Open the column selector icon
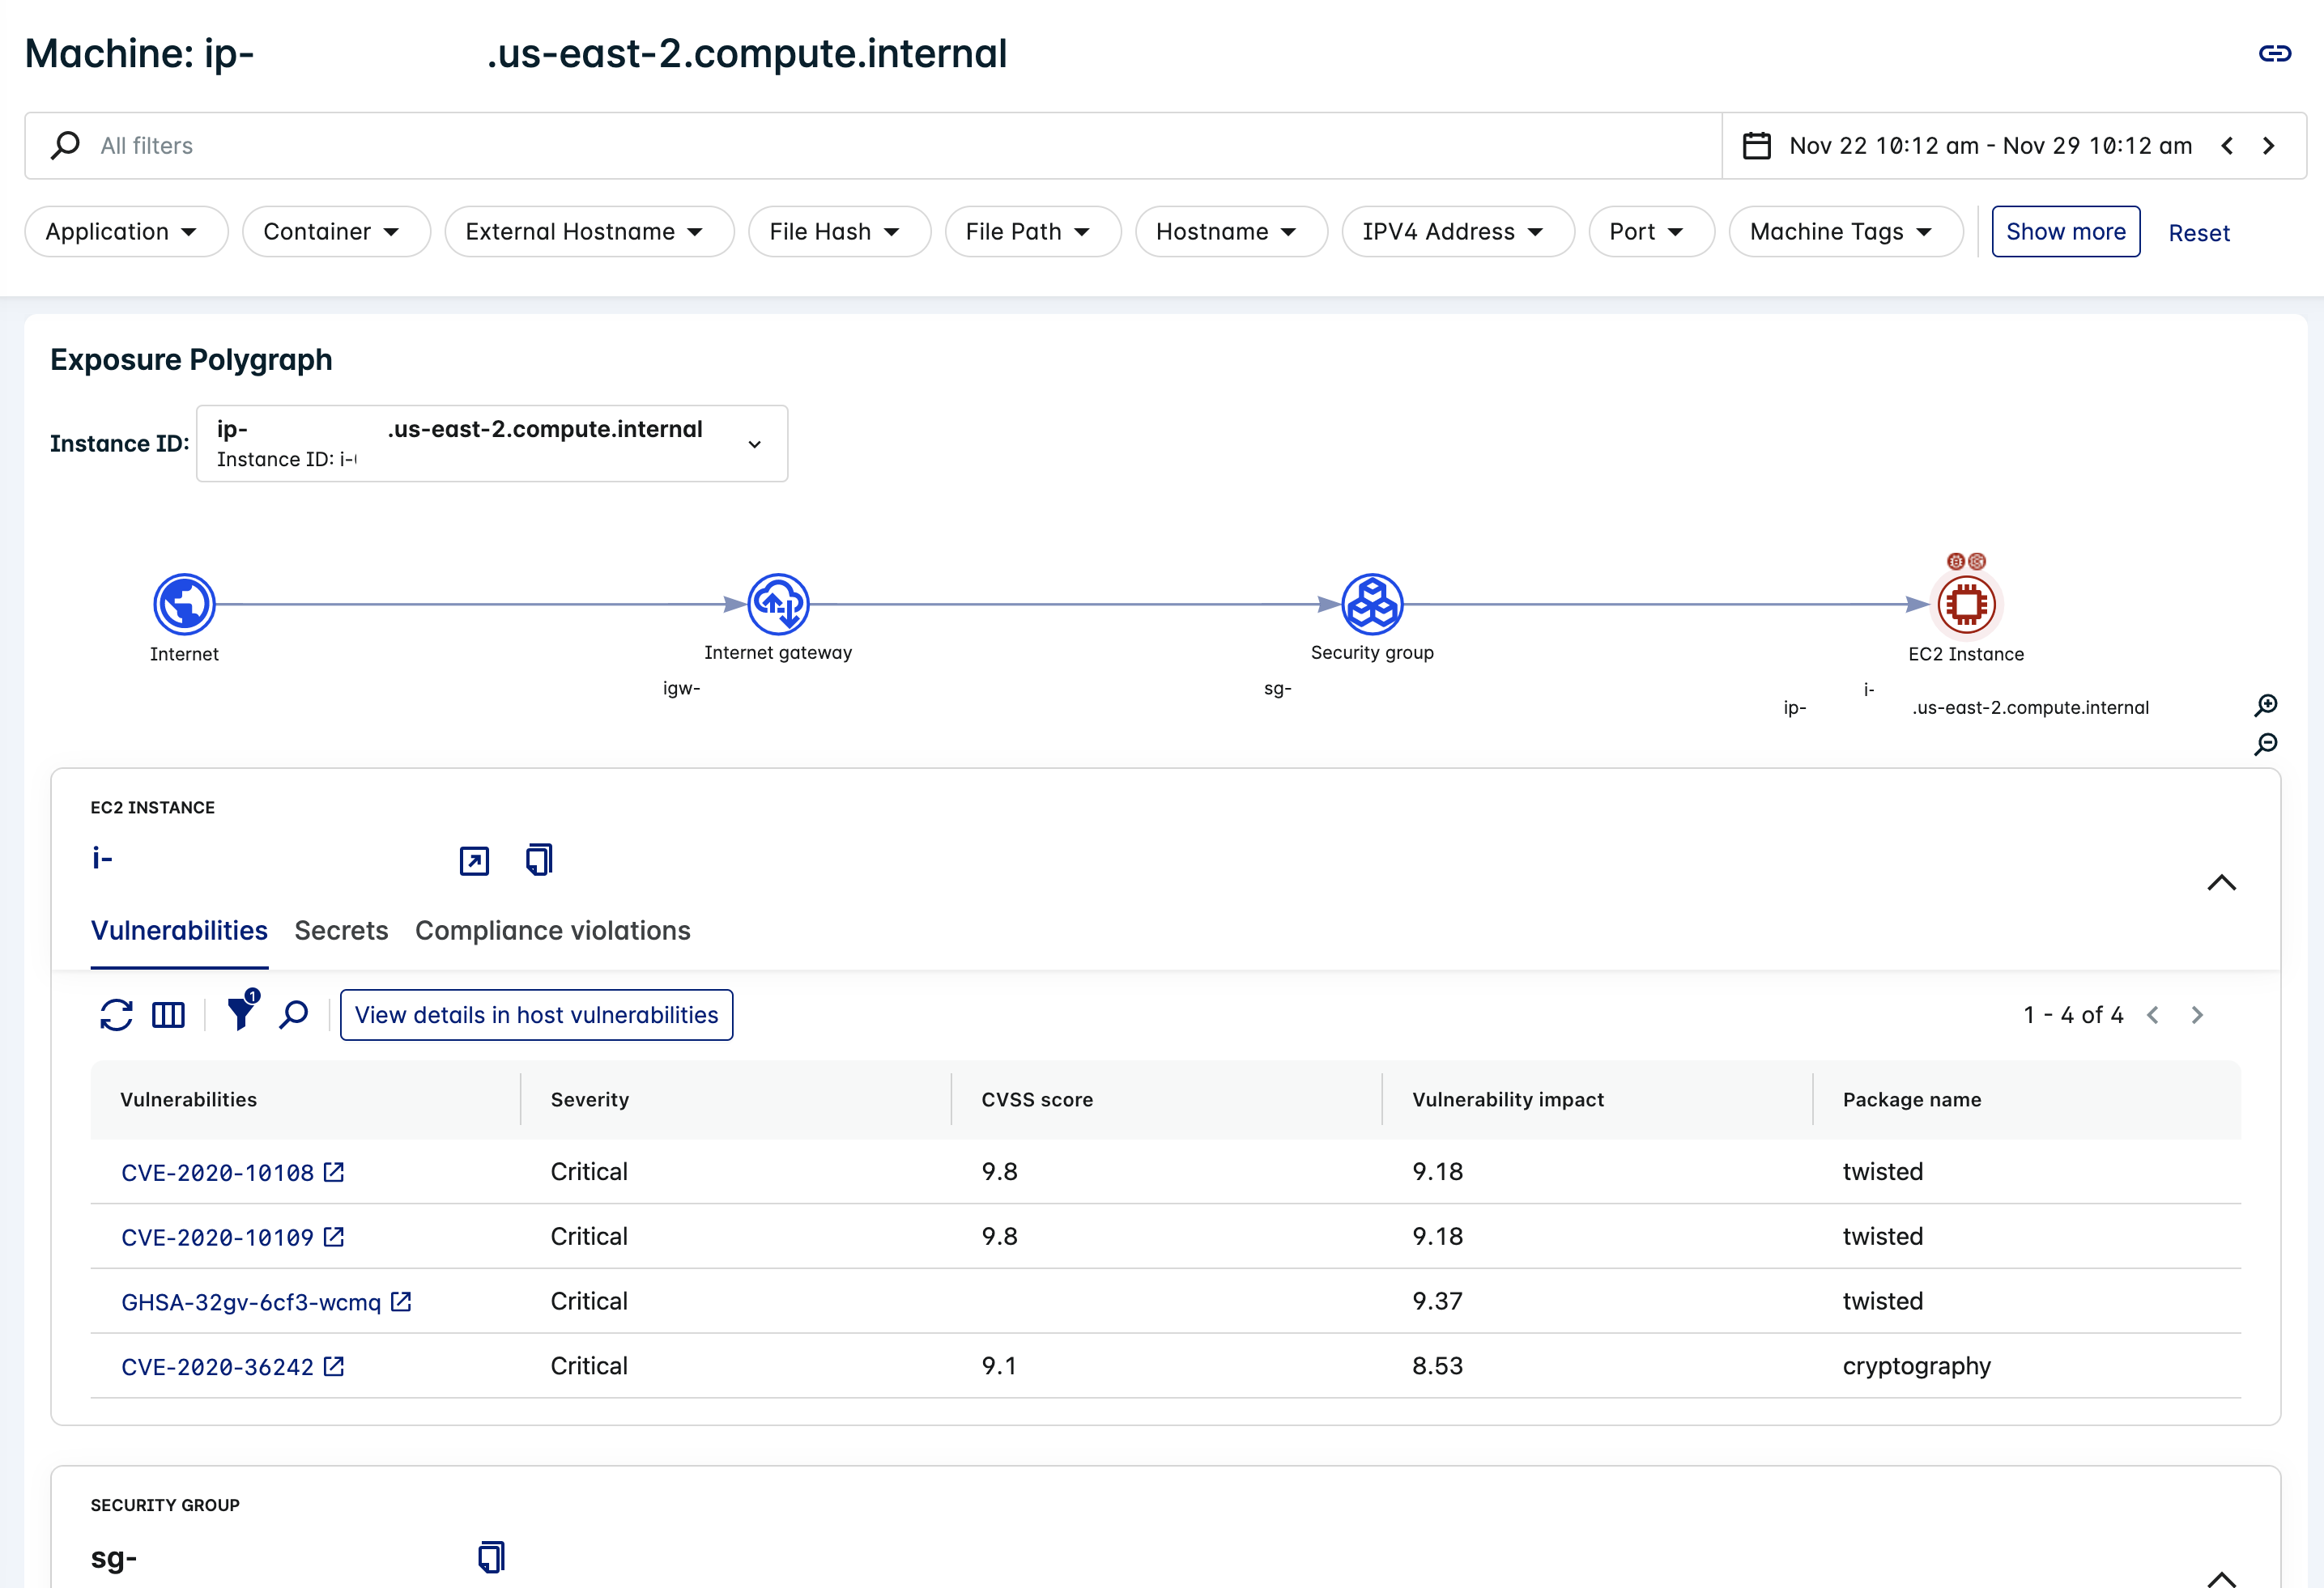 [x=168, y=1014]
